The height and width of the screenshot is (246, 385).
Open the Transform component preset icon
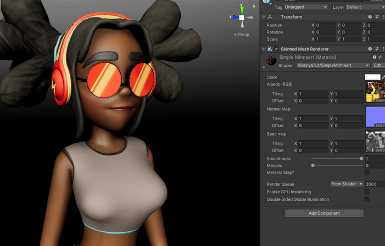pos(377,17)
